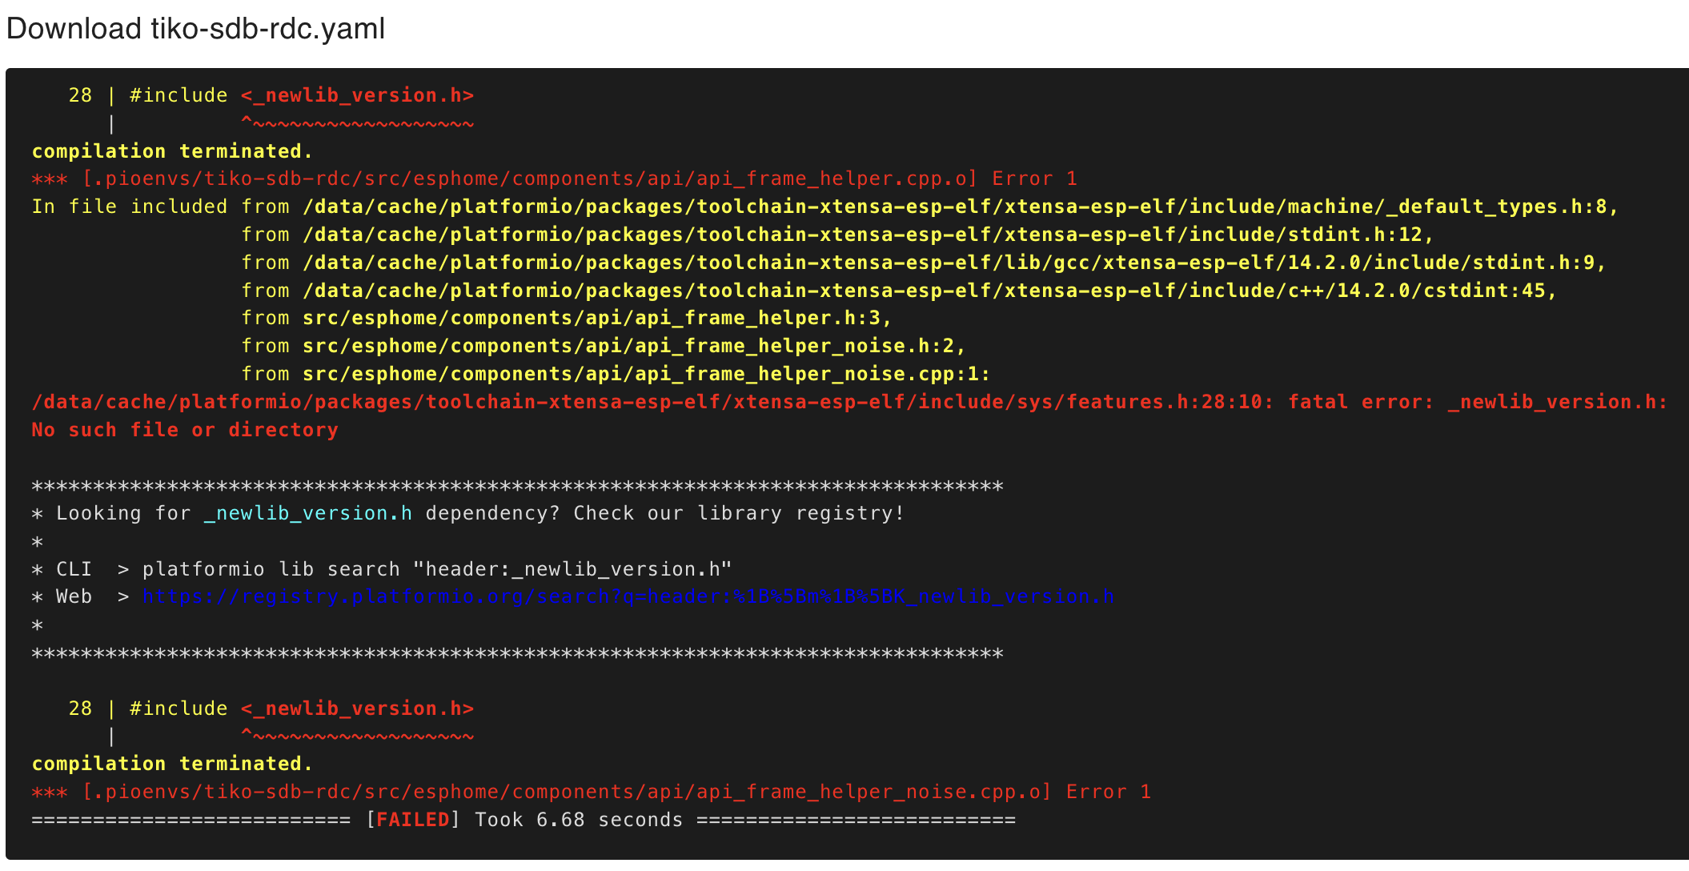
Task: Click the 'No such file or directory' text
Action: pyautogui.click(x=185, y=430)
